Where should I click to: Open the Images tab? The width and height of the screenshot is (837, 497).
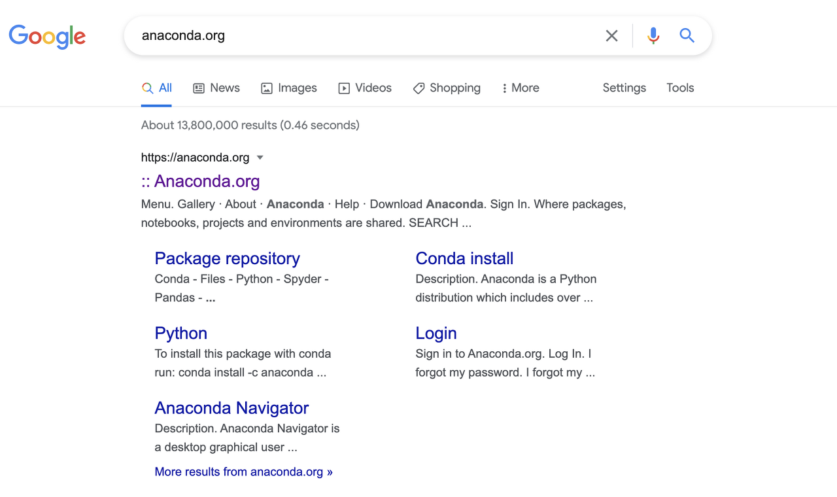point(289,88)
